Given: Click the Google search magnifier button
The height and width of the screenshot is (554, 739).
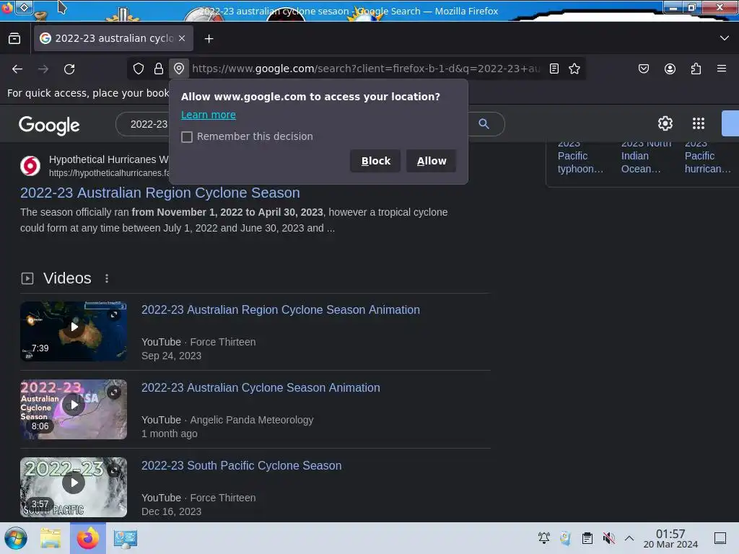Looking at the screenshot, I should tap(484, 124).
